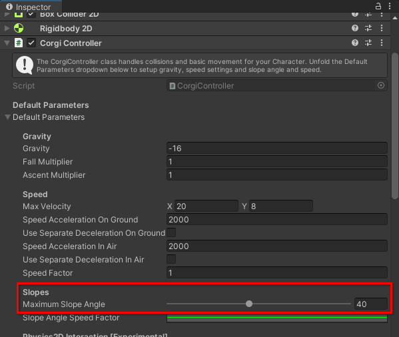
Task: Open Rigidbody 2D more options menu
Action: coord(382,28)
